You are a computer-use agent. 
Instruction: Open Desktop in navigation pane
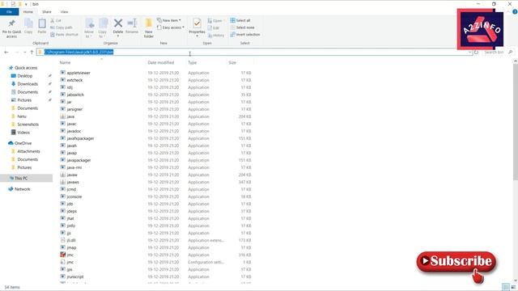coord(25,76)
